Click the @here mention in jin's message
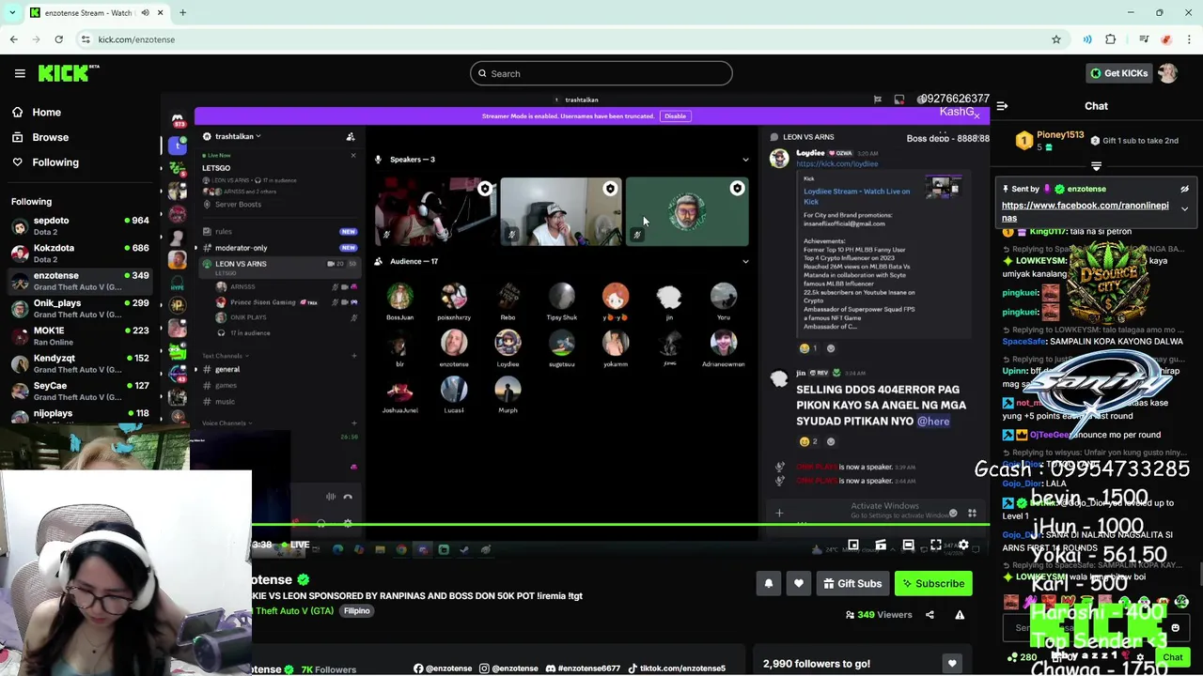This screenshot has height=676, width=1203. tap(933, 421)
